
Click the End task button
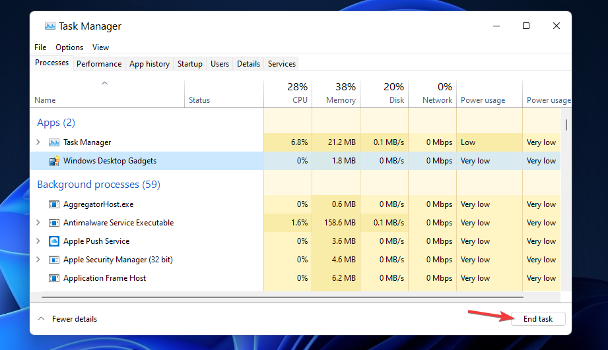(538, 318)
